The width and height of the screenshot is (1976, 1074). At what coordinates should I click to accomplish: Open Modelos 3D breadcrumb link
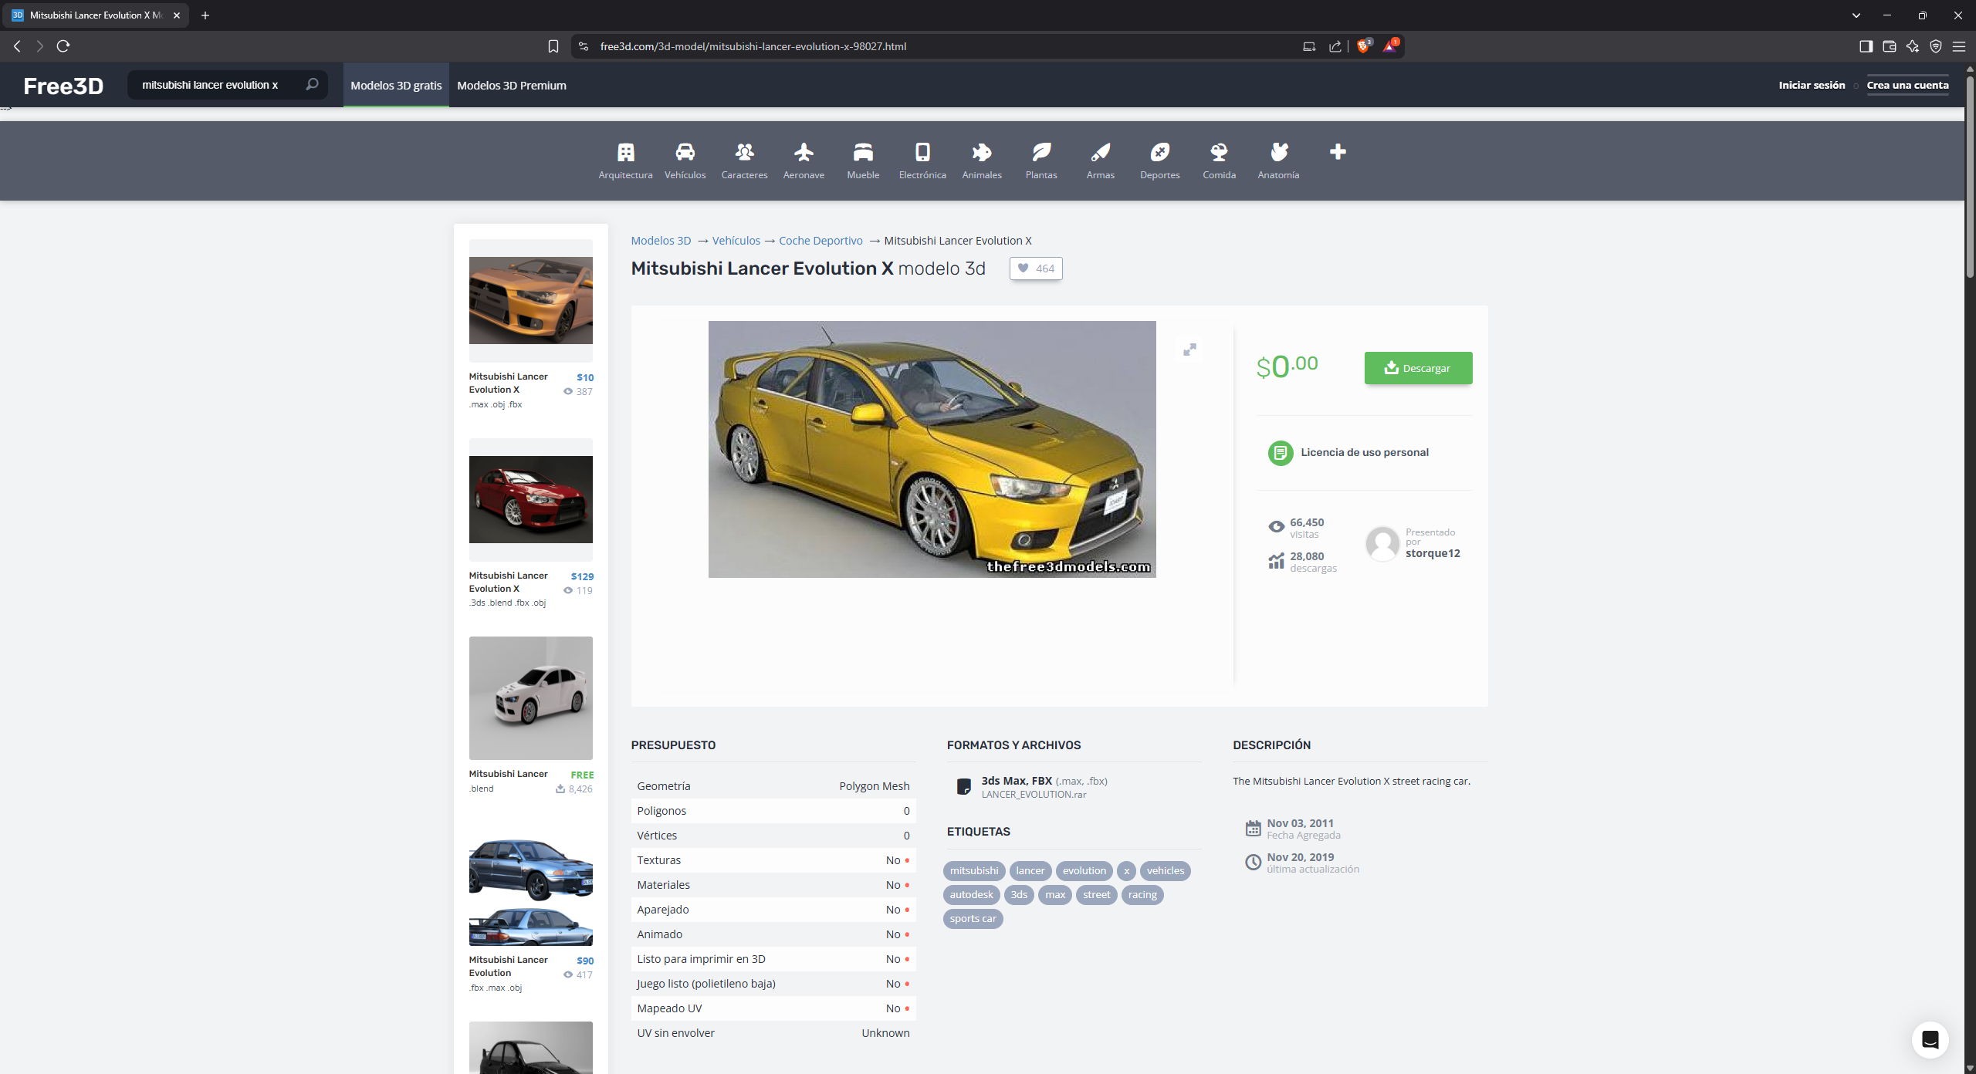pos(661,241)
